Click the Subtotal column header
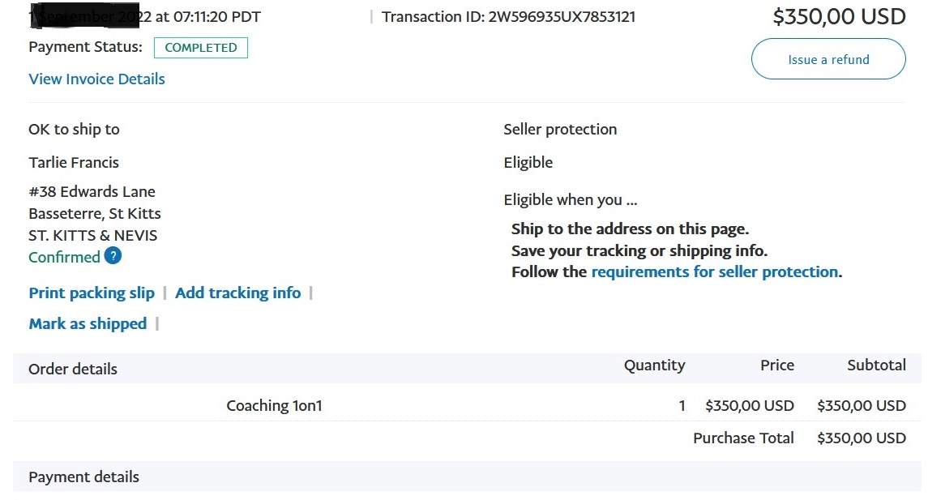This screenshot has height=500, width=928. (876, 365)
